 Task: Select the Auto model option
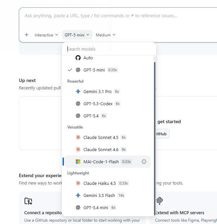[x=108, y=58]
